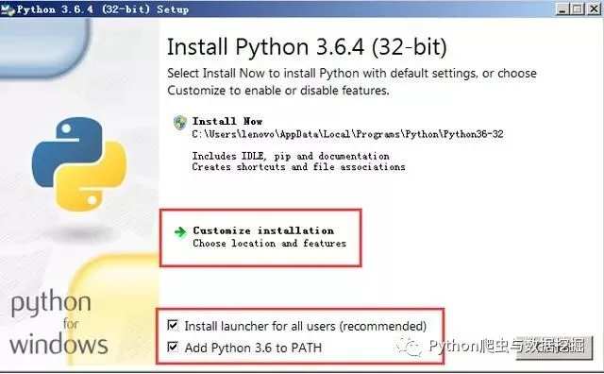Screen dimensions: 604x374
Task: Click 'Creates shortcuts and file associations' text
Action: click(x=298, y=167)
